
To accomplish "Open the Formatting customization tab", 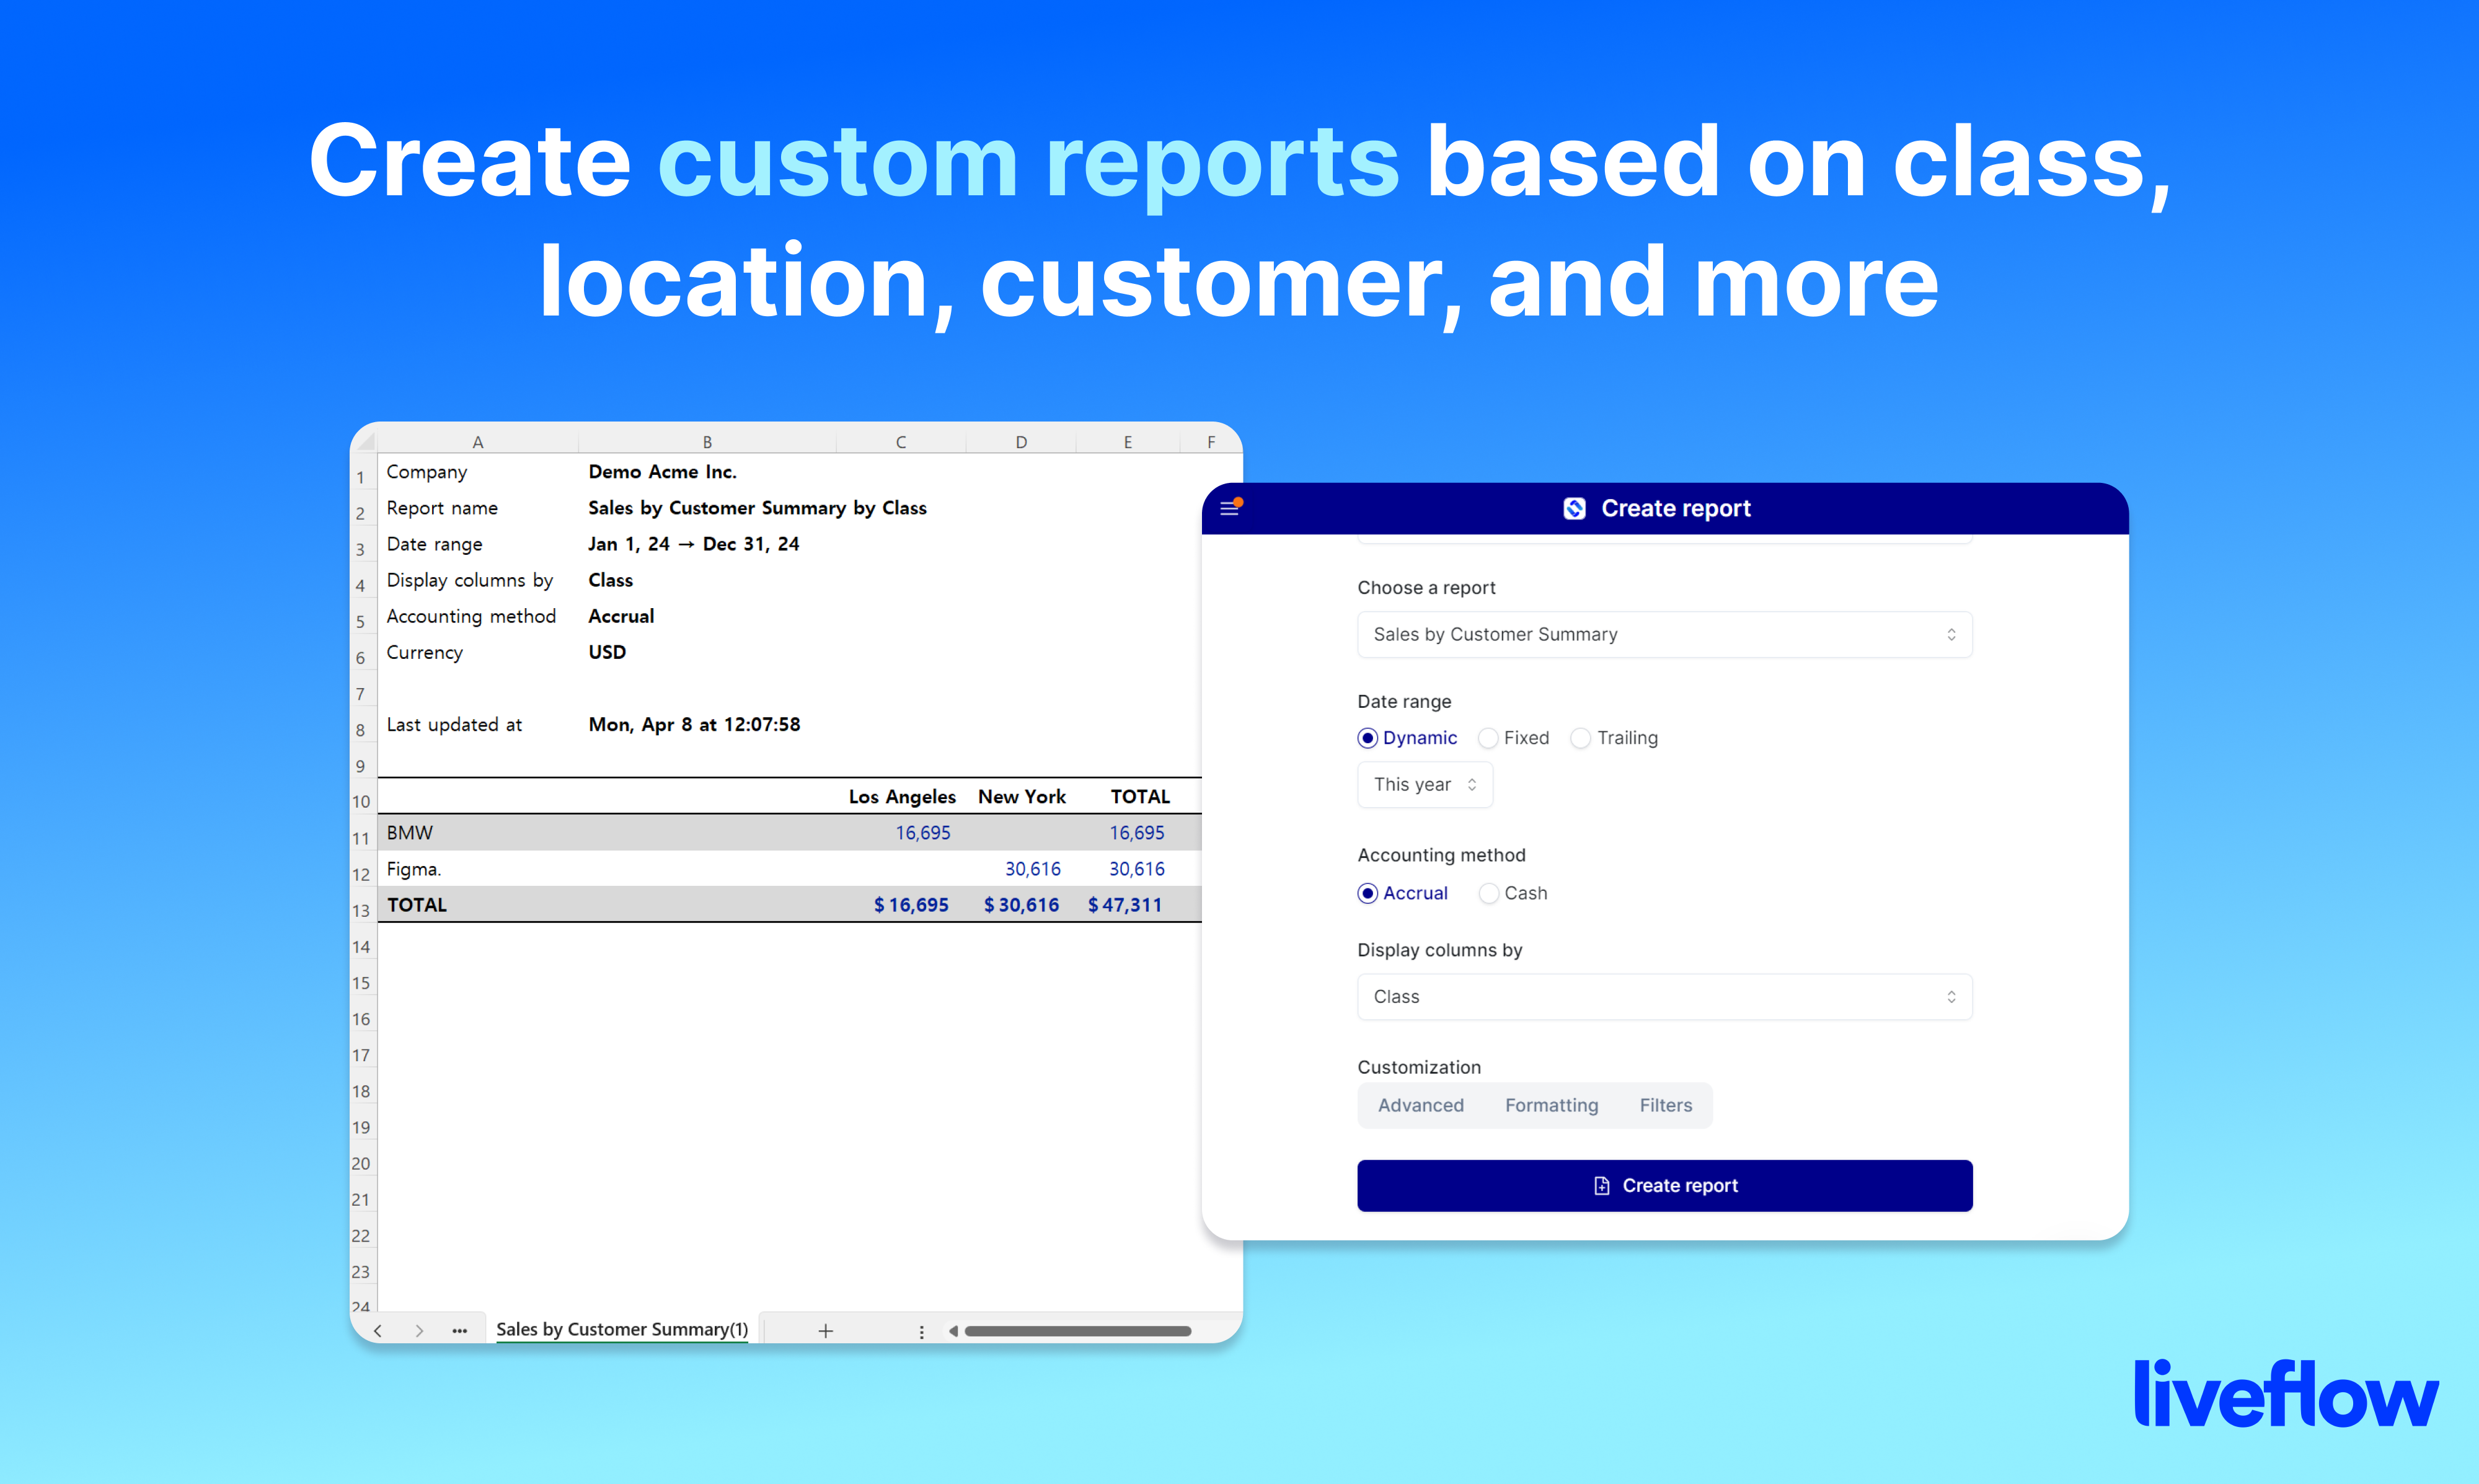I will [x=1551, y=1105].
